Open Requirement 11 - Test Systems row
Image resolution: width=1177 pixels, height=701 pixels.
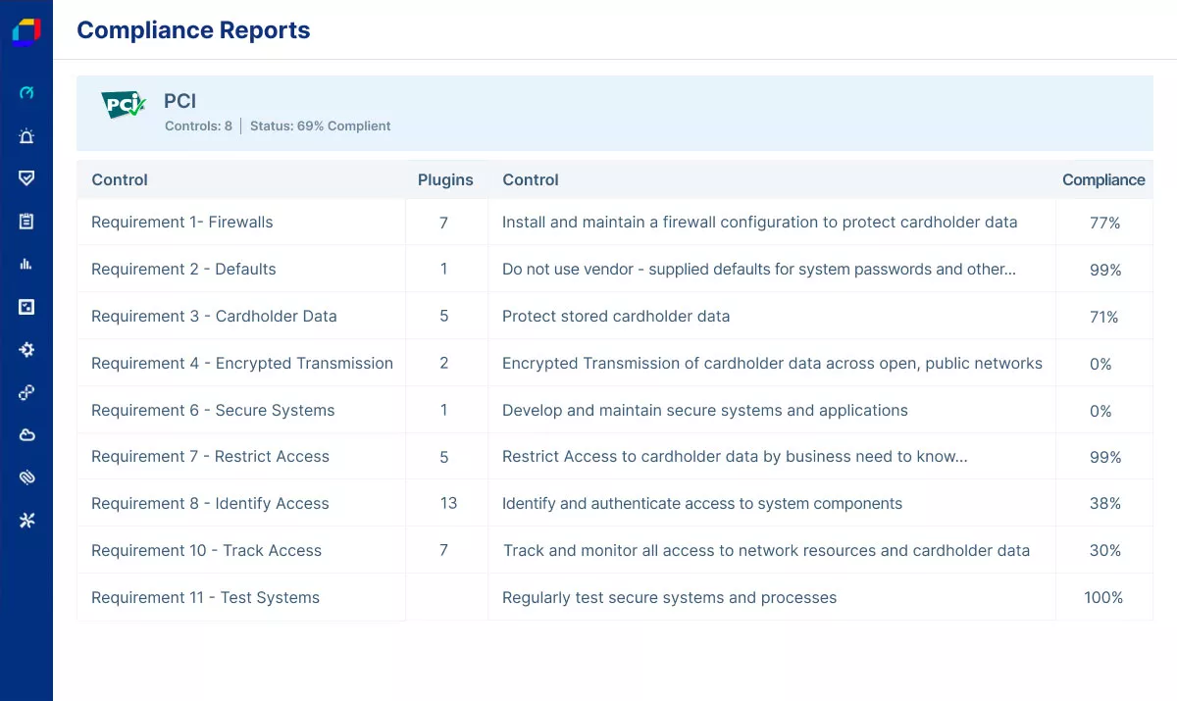pos(615,597)
